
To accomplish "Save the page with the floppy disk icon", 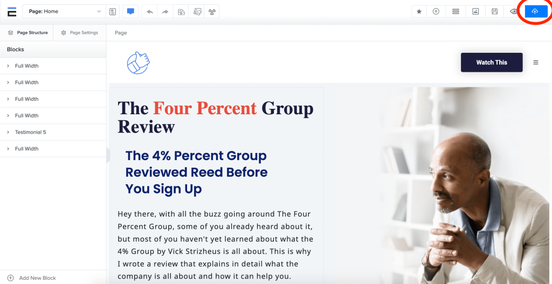I will pos(495,12).
